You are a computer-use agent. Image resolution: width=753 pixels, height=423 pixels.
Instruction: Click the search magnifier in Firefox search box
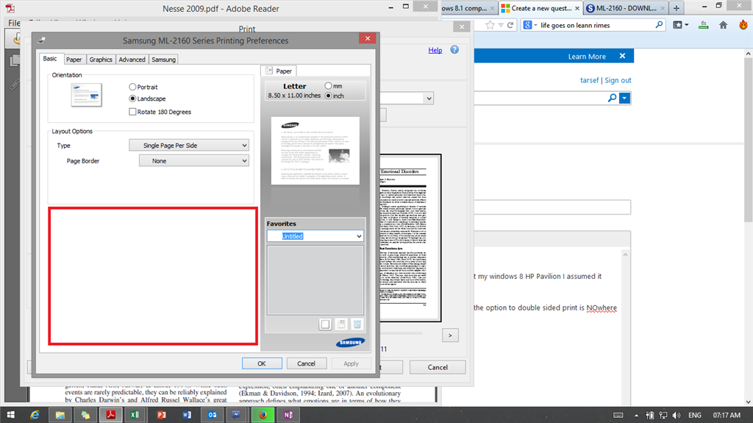659,25
